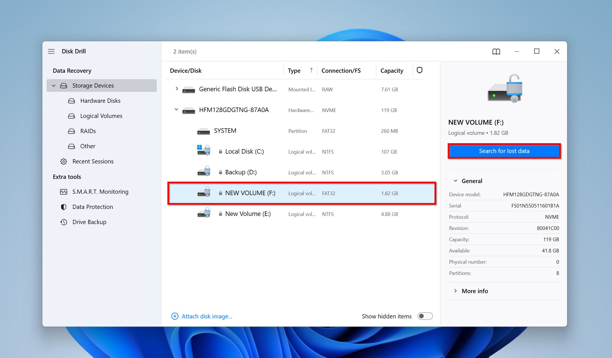Click the HFM128GDGTNG-87A0A disk icon
The image size is (612, 358).
tap(189, 111)
